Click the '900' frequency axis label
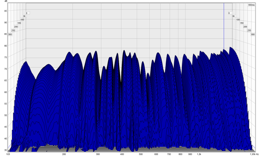 pyautogui.click(x=190, y=154)
